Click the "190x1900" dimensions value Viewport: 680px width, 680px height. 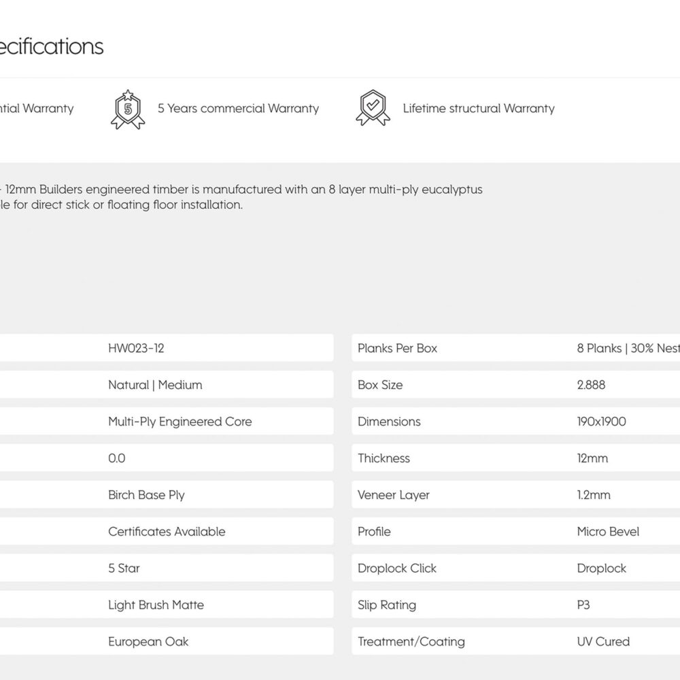tap(602, 422)
